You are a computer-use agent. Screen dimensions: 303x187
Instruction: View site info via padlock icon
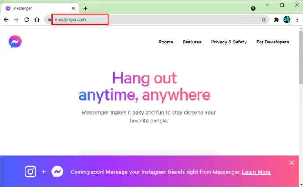tap(50, 19)
